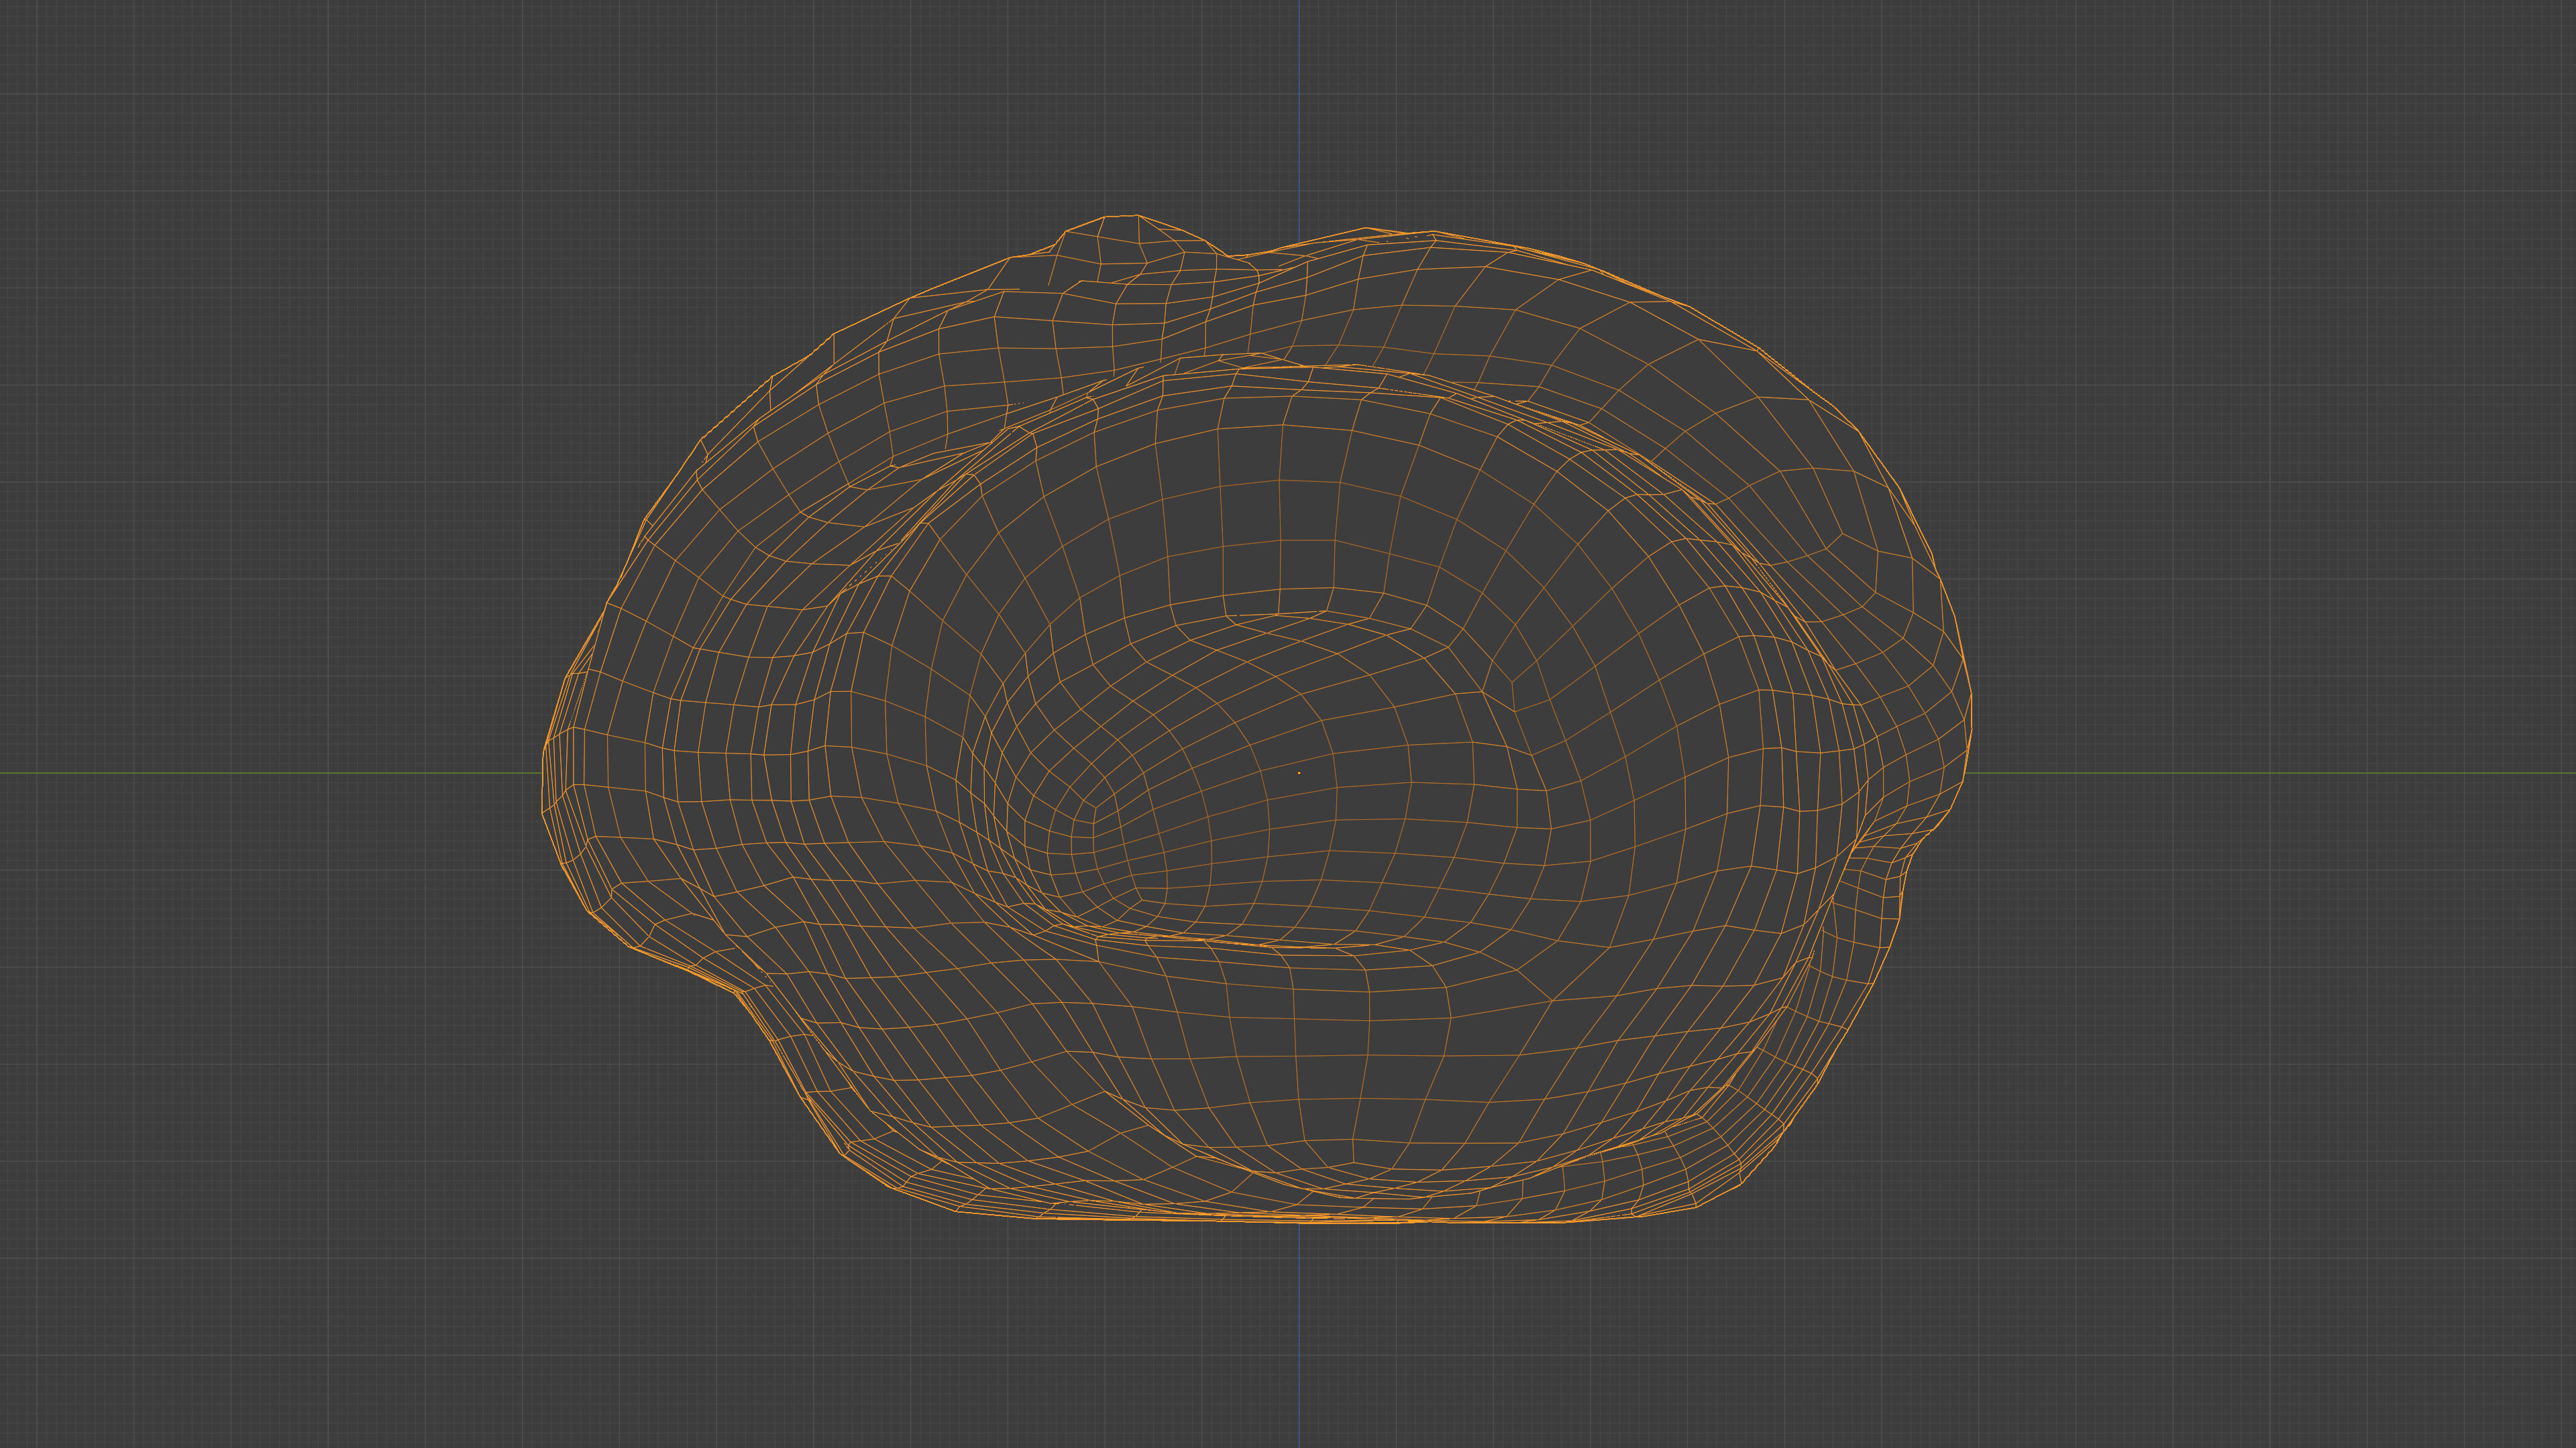
Task: Click the orange origin dot of the mesh
Action: (1299, 772)
